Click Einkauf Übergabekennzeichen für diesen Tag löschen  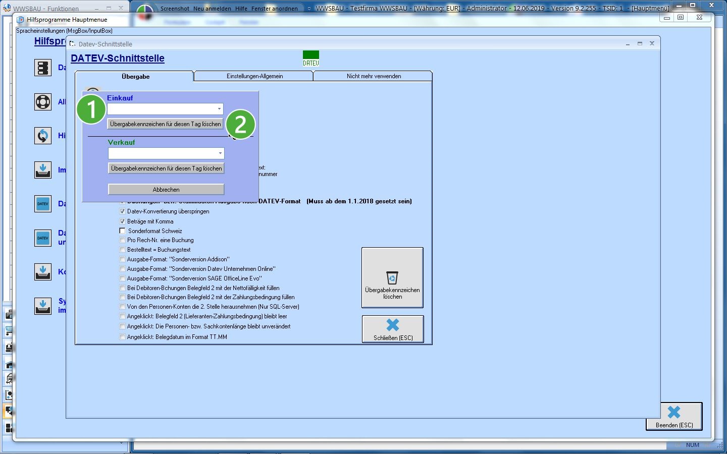[x=166, y=124]
